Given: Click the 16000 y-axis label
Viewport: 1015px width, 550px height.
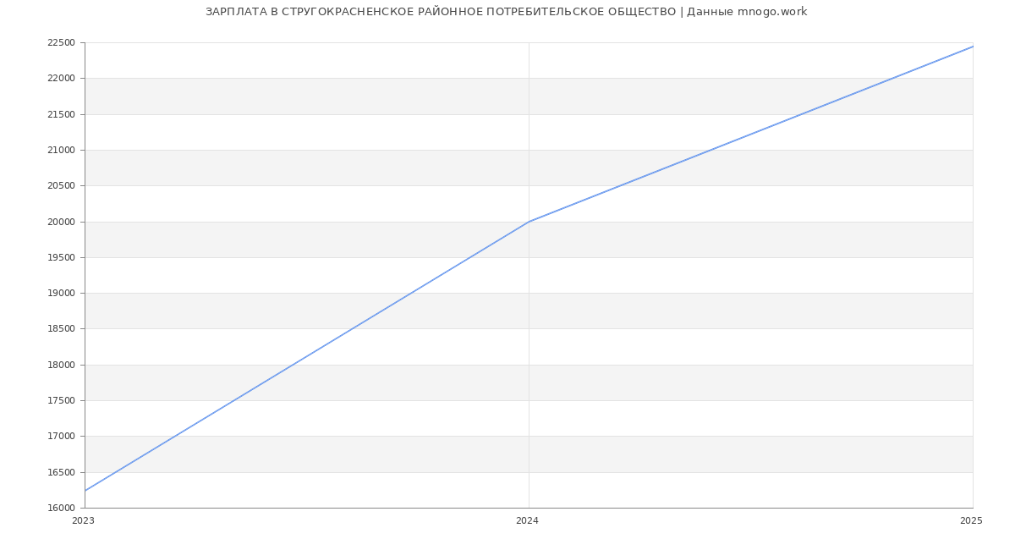Looking at the screenshot, I should pyautogui.click(x=61, y=509).
